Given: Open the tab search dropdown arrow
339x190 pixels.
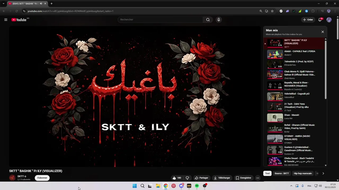Looking at the screenshot, I should click(x=3, y=4).
